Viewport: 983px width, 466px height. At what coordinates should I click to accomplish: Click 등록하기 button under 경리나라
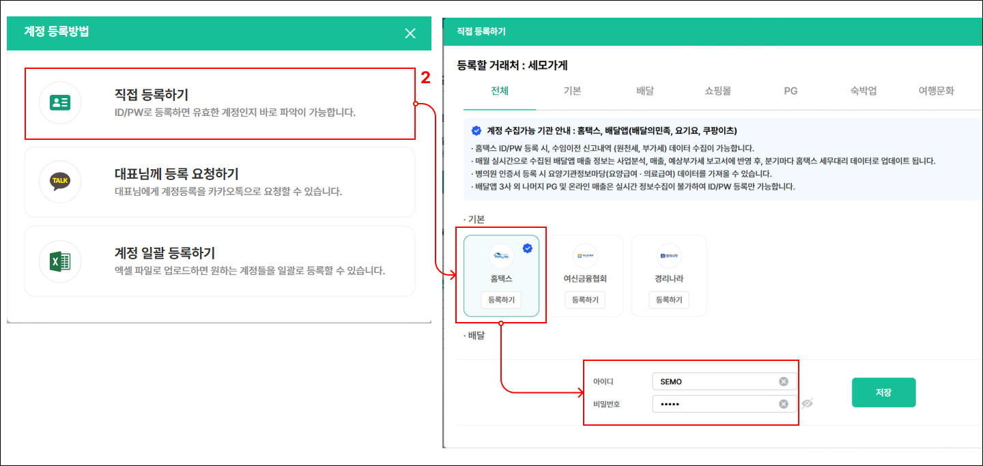pyautogui.click(x=669, y=300)
